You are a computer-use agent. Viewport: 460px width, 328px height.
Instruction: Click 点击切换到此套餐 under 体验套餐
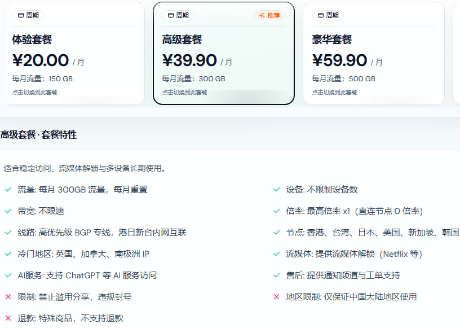[34, 92]
